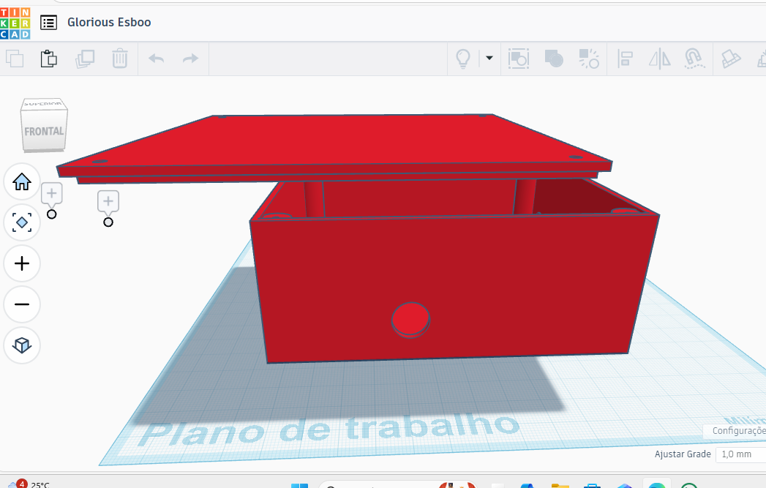This screenshot has height=488, width=766.
Task: Click the Group shapes icon
Action: point(518,59)
